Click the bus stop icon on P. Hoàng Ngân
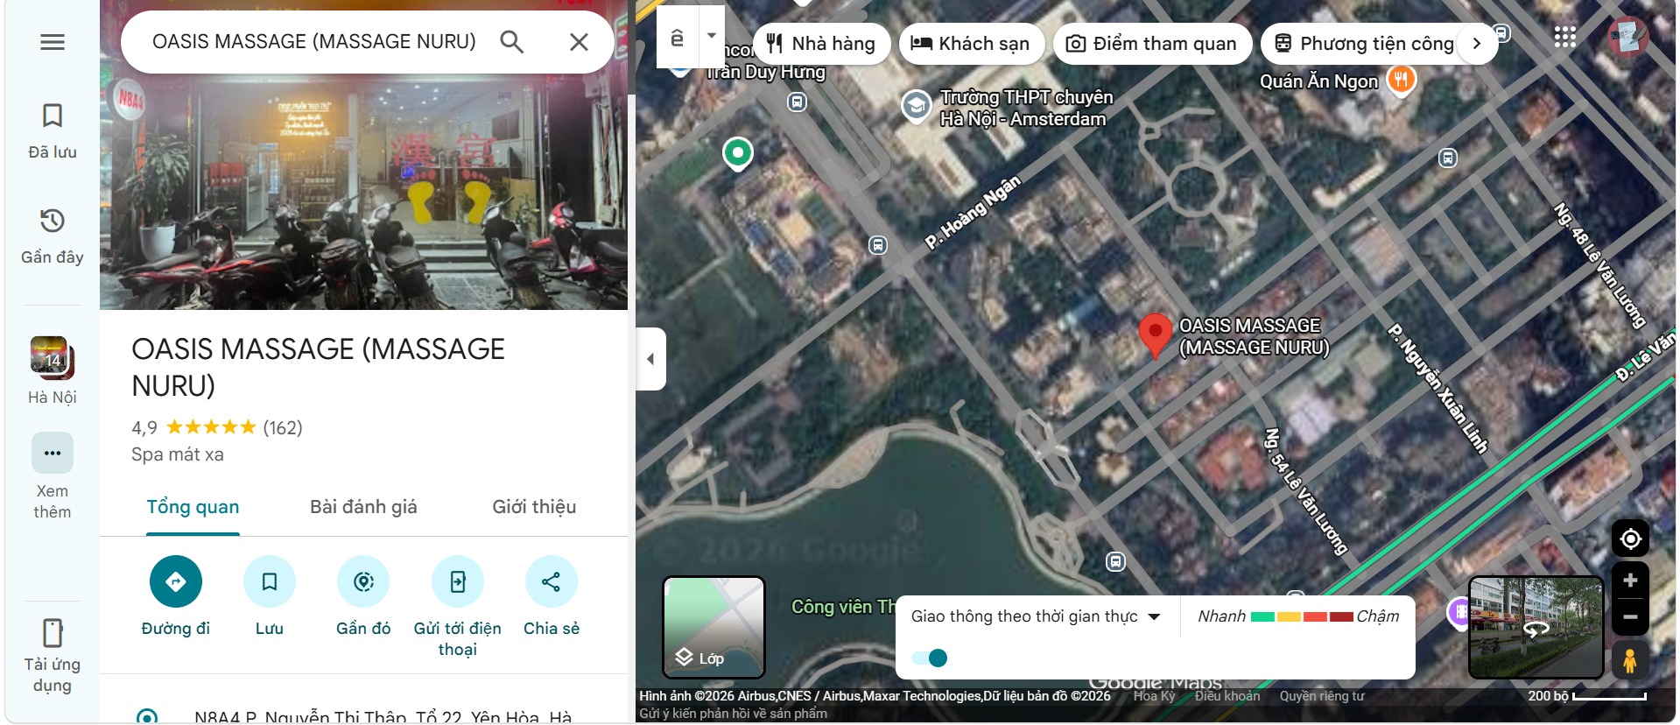1680x725 pixels. (x=878, y=245)
